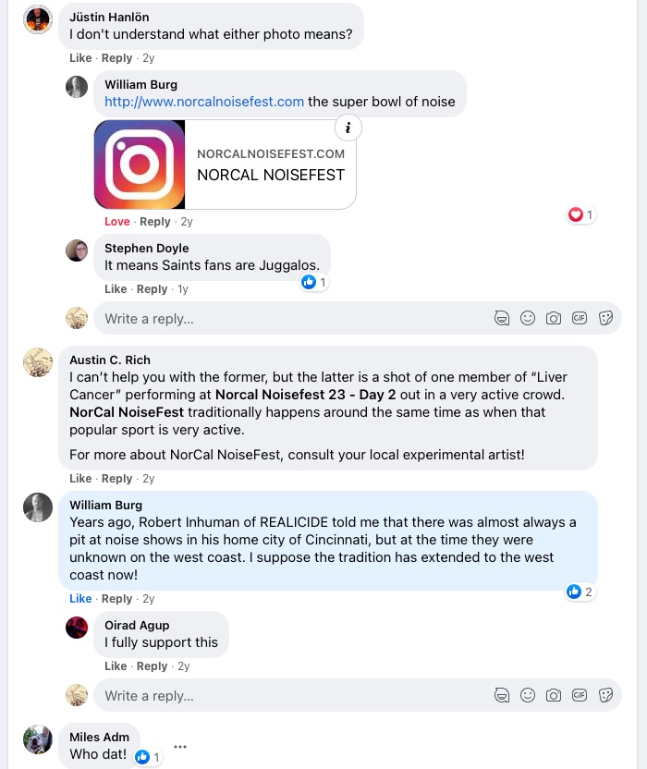
Task: Click the info icon on the link preview
Action: click(347, 128)
